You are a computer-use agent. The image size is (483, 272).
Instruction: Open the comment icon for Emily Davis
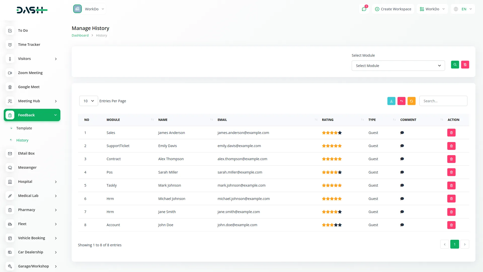(402, 146)
